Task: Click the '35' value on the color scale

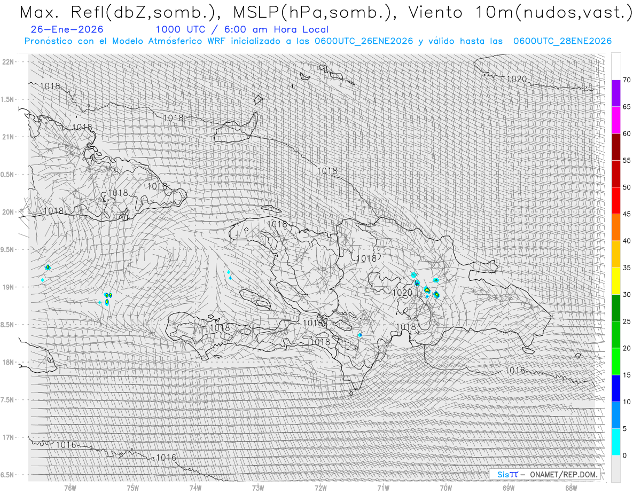Action: tap(627, 268)
